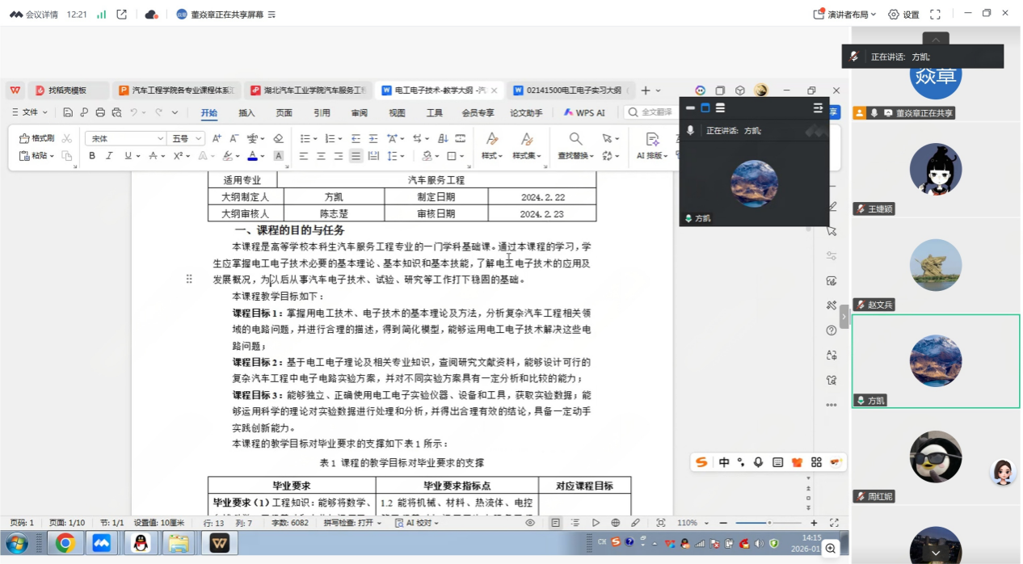1023x564 pixels.
Task: Open the font size dropdown (五号)
Action: coord(186,138)
